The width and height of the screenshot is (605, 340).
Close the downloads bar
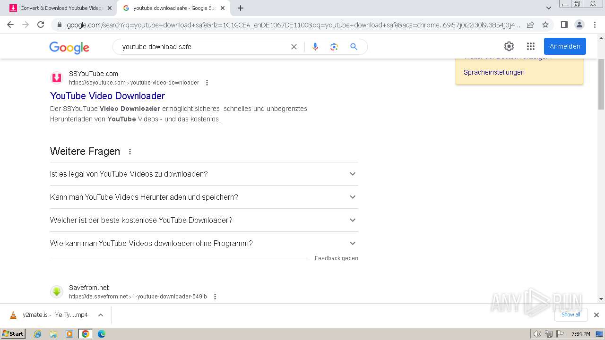596,315
